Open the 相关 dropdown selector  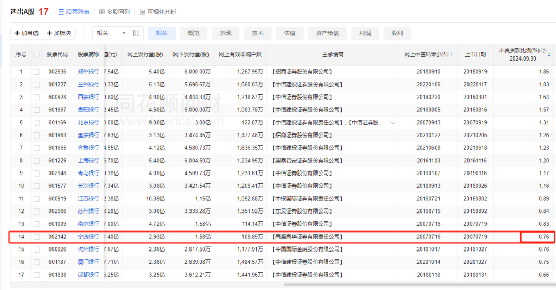111,33
